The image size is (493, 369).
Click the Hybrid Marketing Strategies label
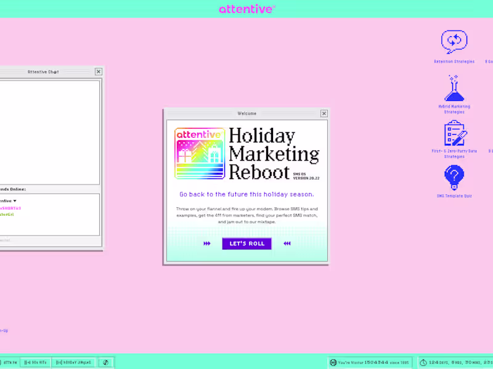pyautogui.click(x=454, y=109)
